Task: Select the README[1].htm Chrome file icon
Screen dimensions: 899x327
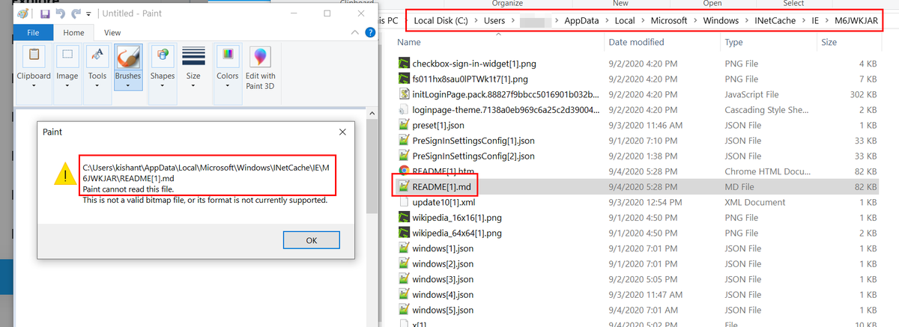Action: (405, 171)
